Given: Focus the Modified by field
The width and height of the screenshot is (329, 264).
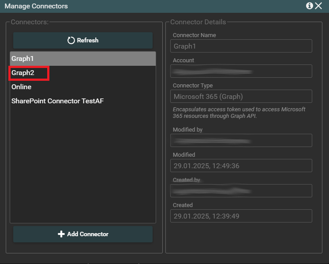Looking at the screenshot, I should coord(241,140).
